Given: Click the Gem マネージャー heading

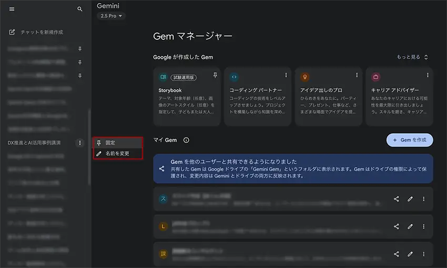Looking at the screenshot, I should (x=192, y=36).
